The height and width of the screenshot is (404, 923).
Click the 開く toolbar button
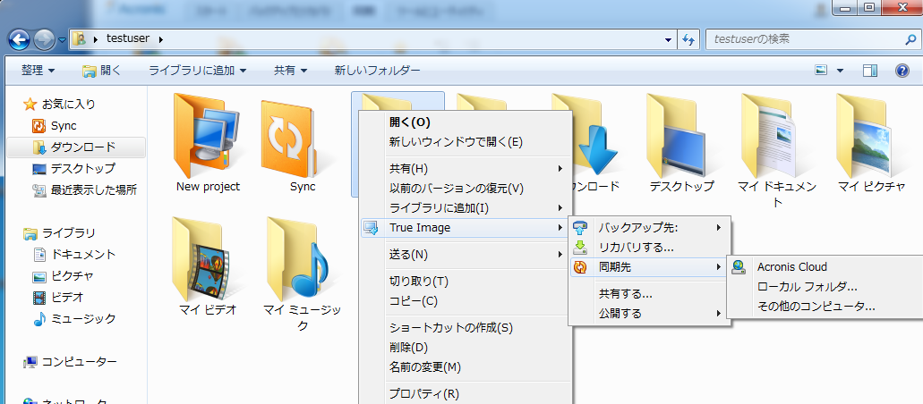pyautogui.click(x=102, y=71)
